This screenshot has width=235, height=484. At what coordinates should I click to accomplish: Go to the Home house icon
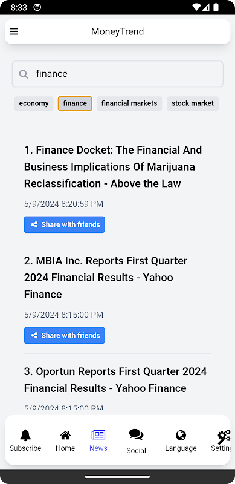coord(65,435)
